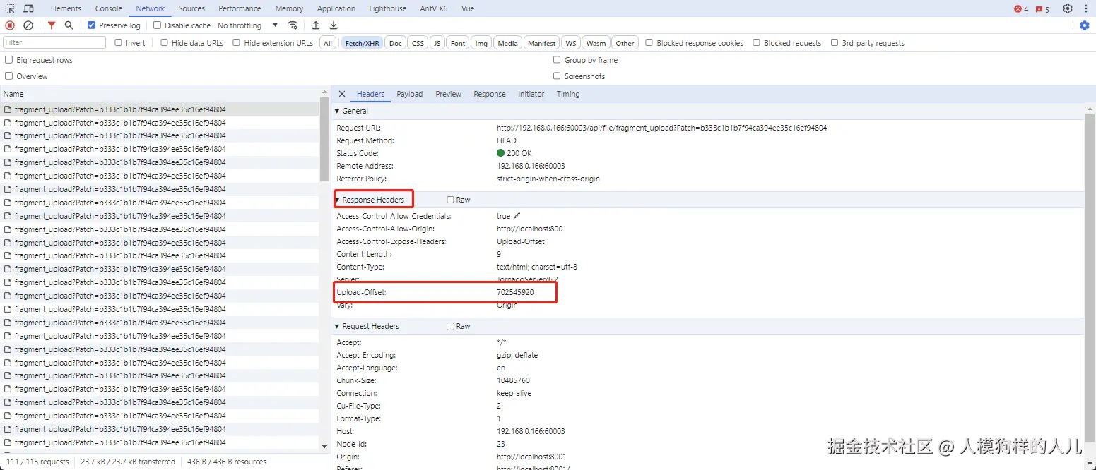Open DevTools settings gear icon
Viewport: 1096px width, 470px height.
(x=1068, y=8)
